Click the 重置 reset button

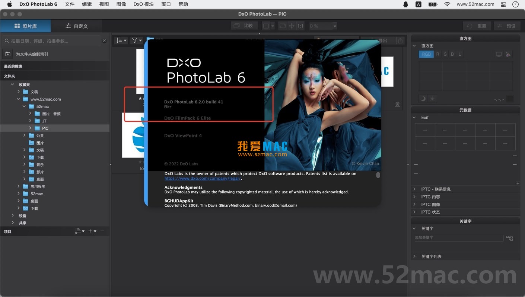click(477, 26)
